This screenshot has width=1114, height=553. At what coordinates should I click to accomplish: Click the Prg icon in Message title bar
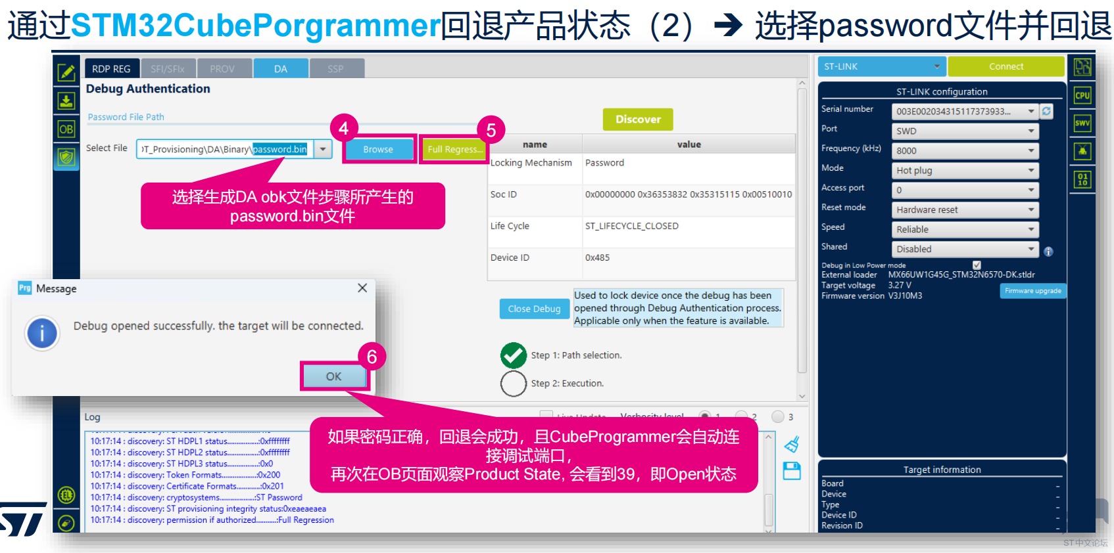click(25, 288)
